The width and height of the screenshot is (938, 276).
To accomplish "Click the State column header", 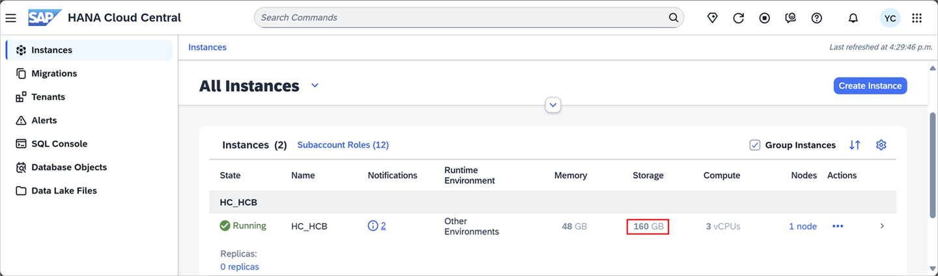I will [x=230, y=176].
